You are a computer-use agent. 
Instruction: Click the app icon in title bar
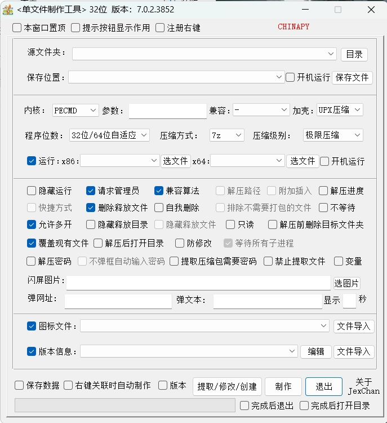(x=8, y=10)
